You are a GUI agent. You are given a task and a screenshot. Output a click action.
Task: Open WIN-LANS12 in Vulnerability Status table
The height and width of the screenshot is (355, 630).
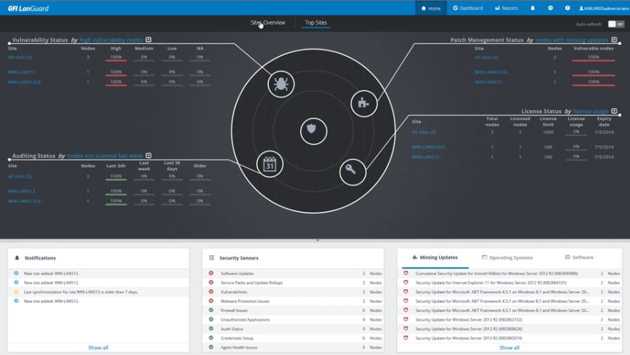[21, 72]
